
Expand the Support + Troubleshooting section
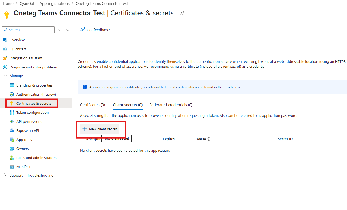tap(5, 175)
